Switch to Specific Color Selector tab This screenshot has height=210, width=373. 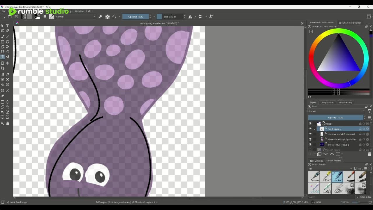pyautogui.click(x=350, y=22)
